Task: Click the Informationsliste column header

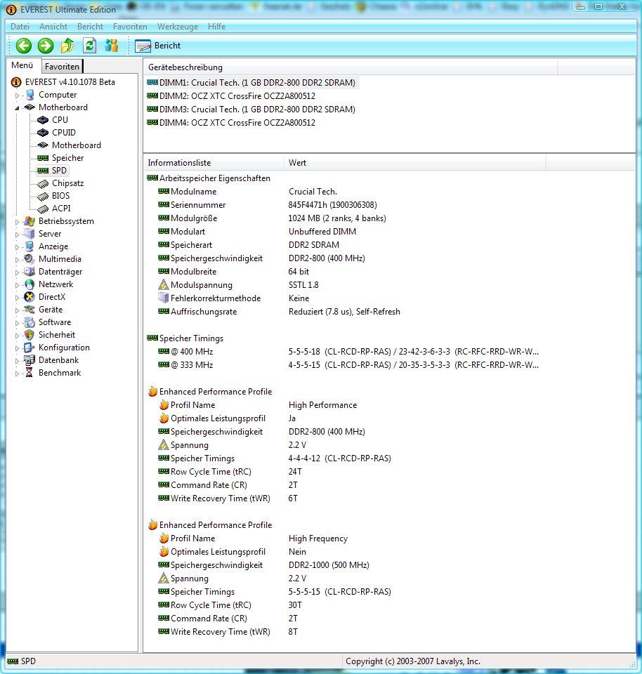Action: 214,163
